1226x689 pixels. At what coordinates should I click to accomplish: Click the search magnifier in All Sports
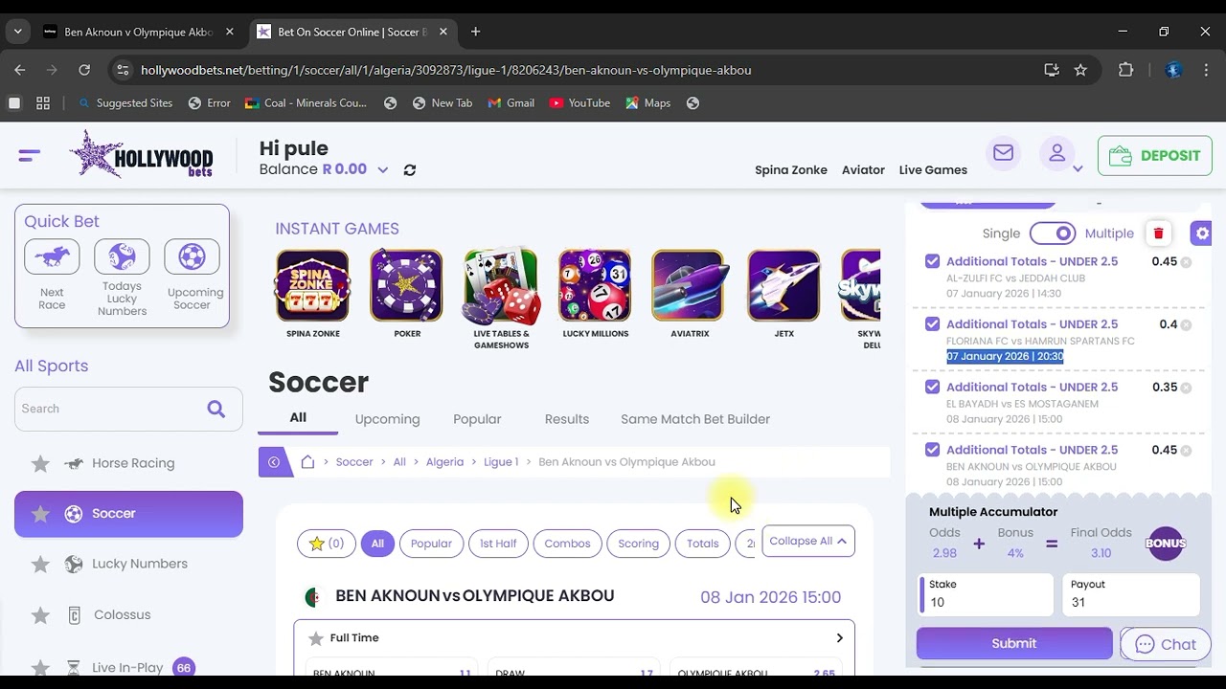(216, 409)
